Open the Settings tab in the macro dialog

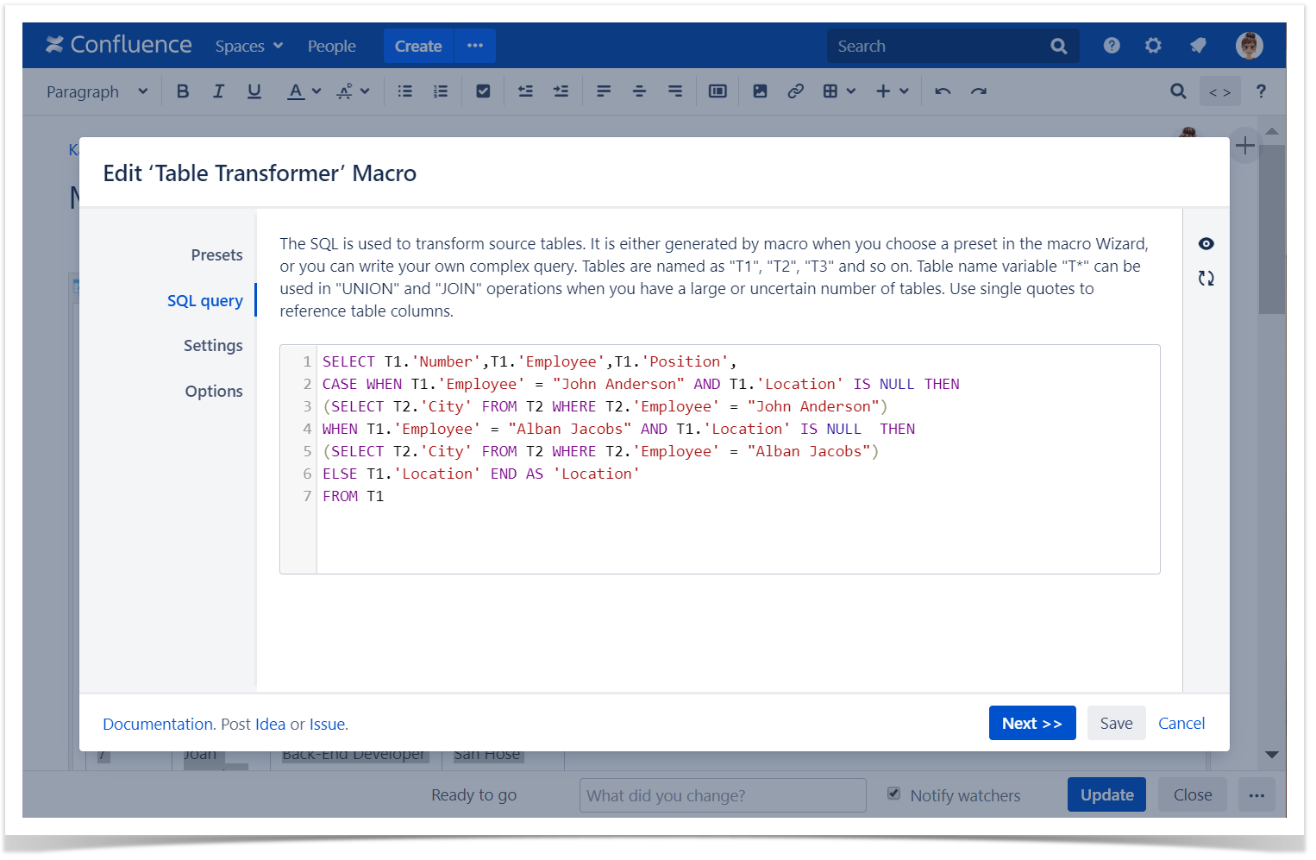point(213,346)
